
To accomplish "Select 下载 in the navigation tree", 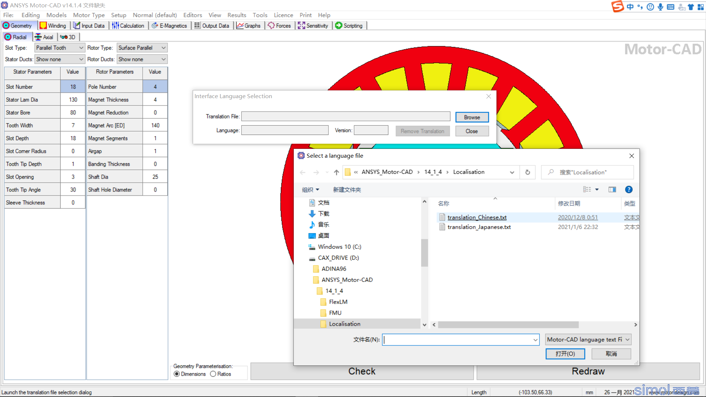I will tap(323, 214).
